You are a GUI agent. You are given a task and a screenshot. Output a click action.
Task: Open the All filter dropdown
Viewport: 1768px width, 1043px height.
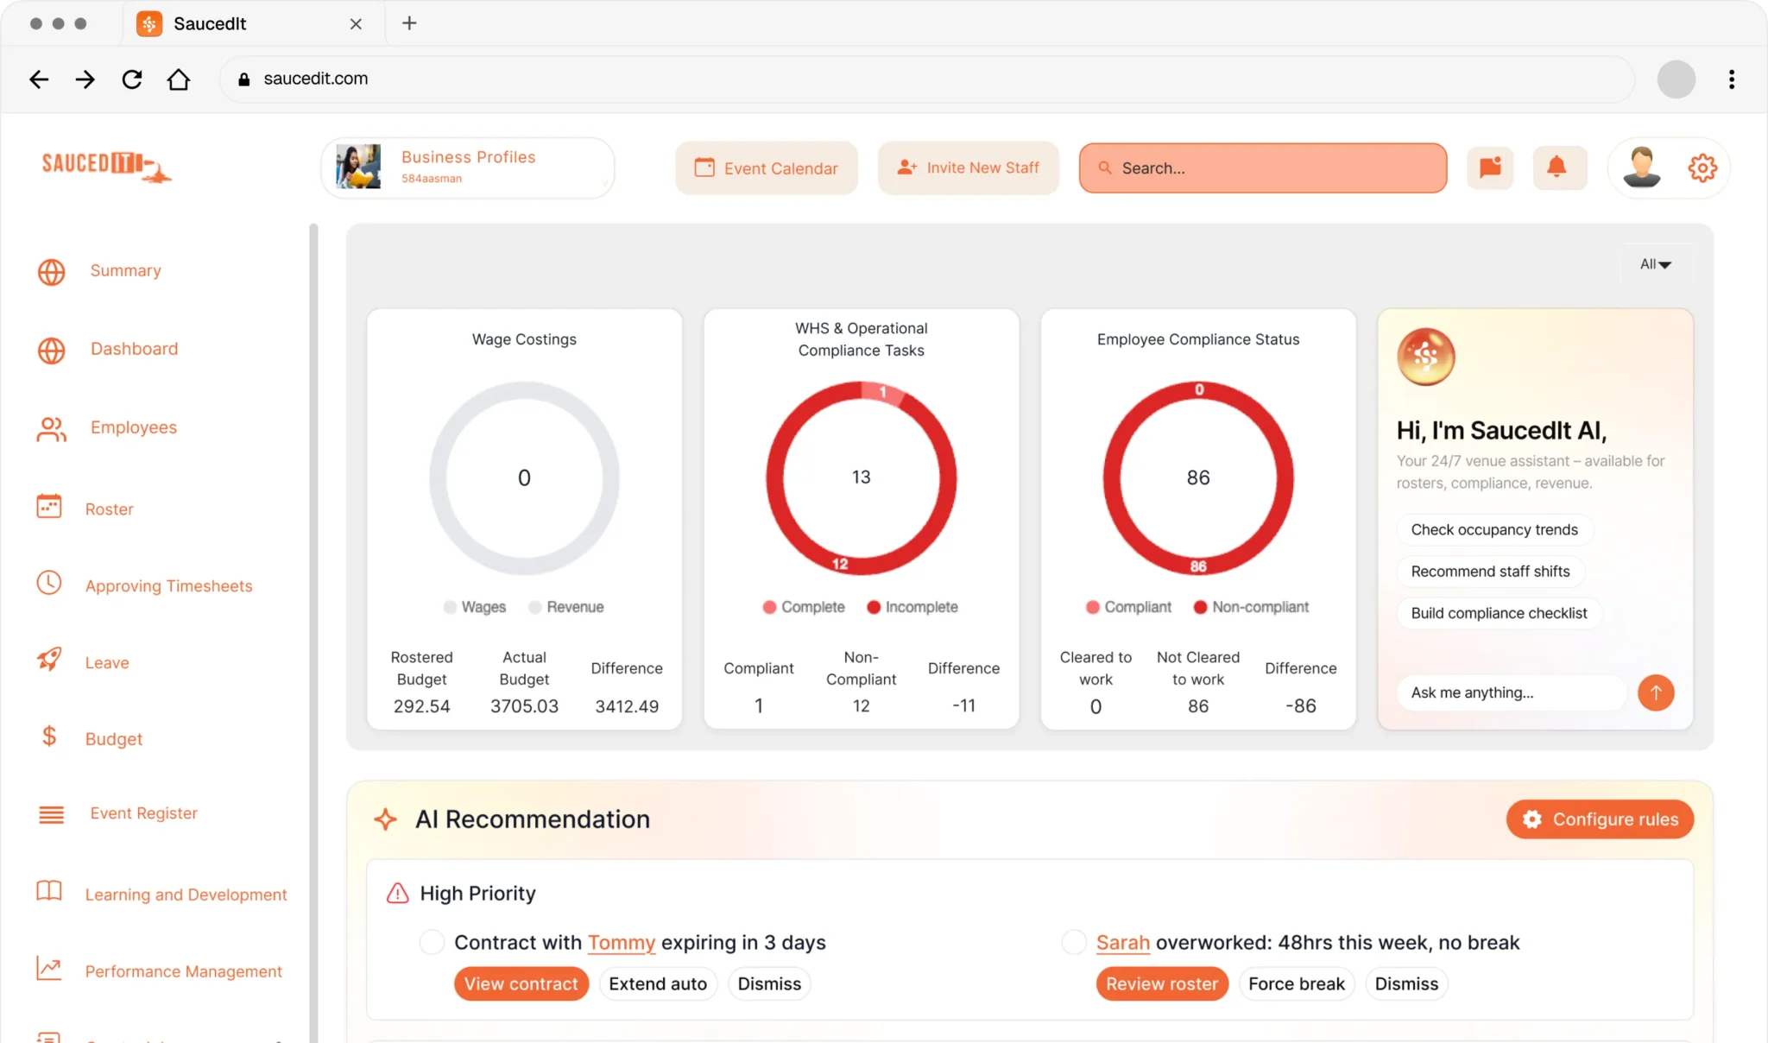click(1656, 264)
